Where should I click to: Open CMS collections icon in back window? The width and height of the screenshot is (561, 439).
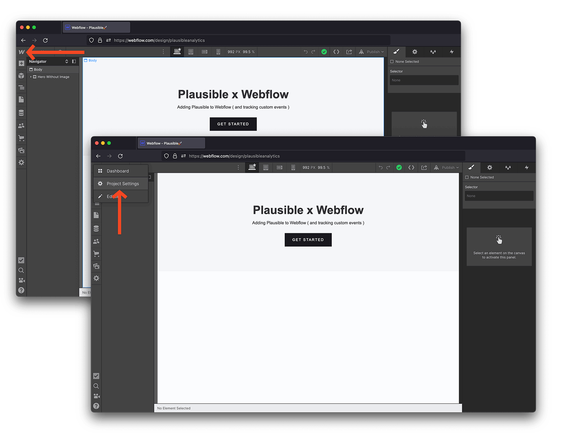(x=21, y=113)
